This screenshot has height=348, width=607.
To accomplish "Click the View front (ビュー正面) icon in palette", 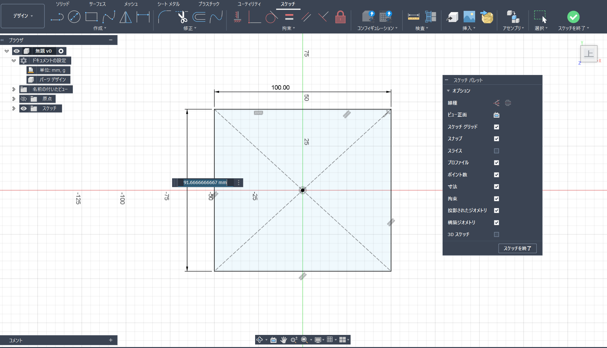I will click(x=497, y=115).
